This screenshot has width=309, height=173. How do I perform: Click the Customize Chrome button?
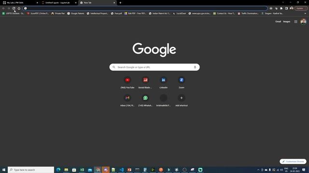[x=293, y=161]
